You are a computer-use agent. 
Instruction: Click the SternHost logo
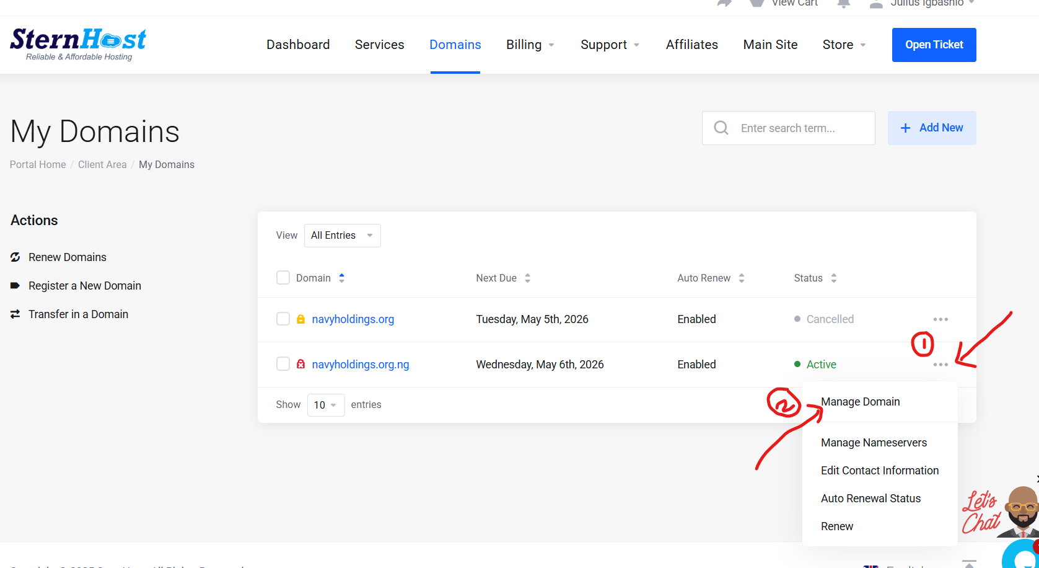(x=79, y=44)
